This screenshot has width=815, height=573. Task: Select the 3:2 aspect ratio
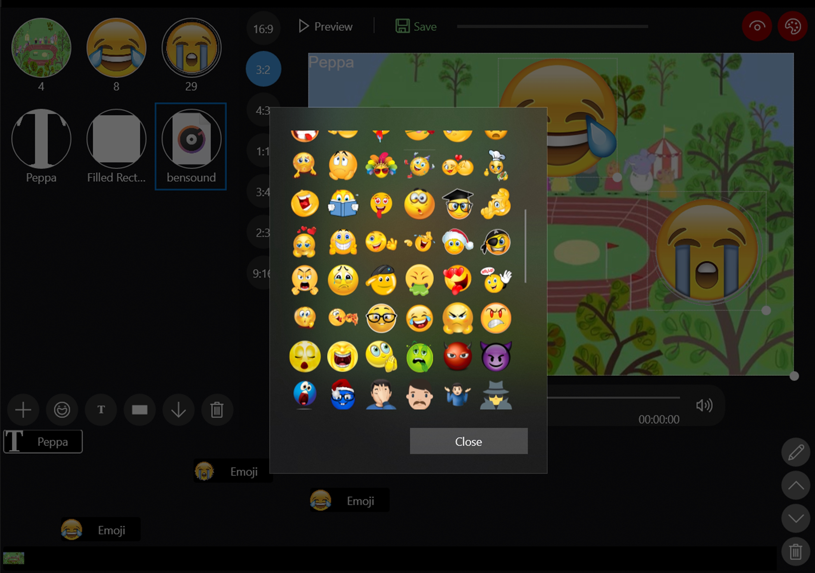pyautogui.click(x=263, y=69)
